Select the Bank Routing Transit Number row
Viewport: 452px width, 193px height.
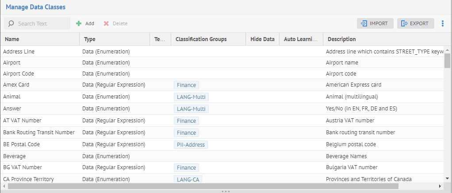click(39, 132)
